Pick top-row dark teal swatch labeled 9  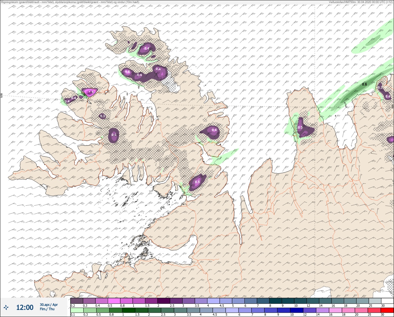click(288, 301)
